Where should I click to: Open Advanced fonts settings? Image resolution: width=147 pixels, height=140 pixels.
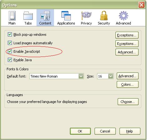[x=128, y=76]
